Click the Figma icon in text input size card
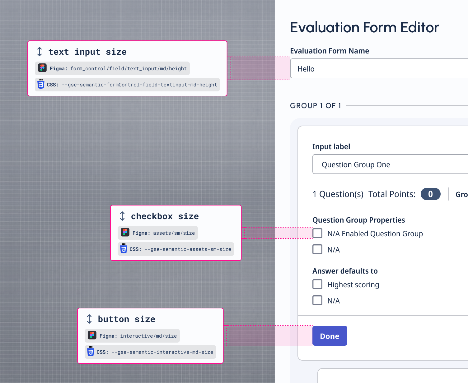The width and height of the screenshot is (468, 383). [x=42, y=68]
